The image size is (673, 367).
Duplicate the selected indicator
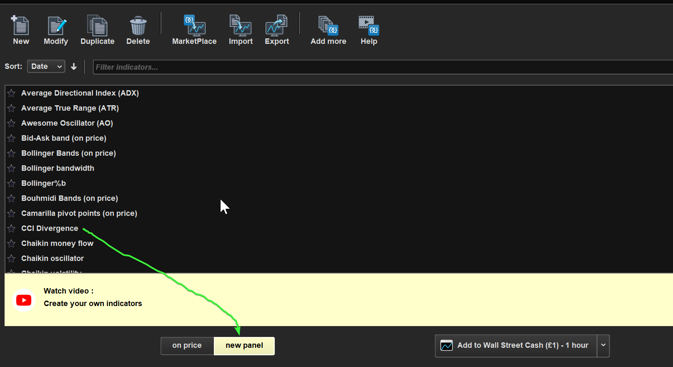tap(97, 25)
